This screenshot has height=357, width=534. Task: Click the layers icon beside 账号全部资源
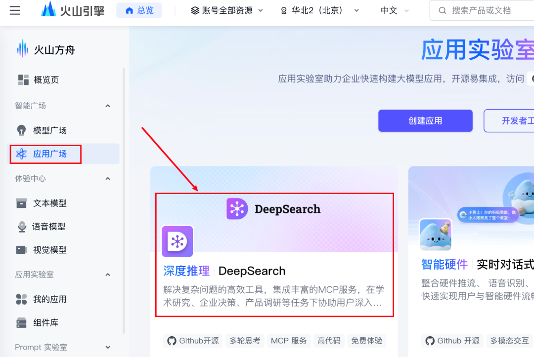coord(195,10)
